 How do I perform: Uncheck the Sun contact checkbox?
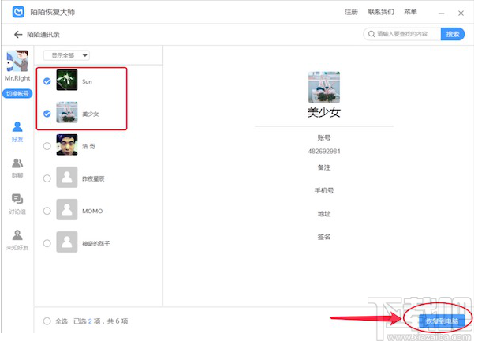pos(47,81)
